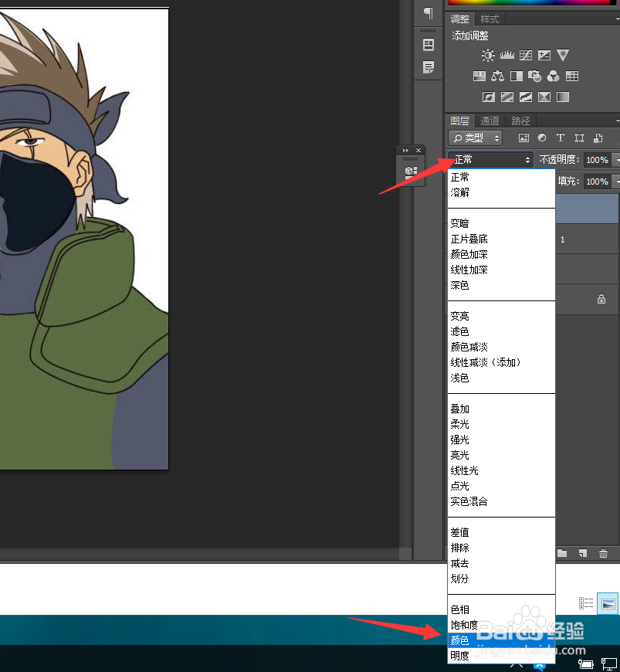Open the blend mode dropdown showing 正常
This screenshot has width=620, height=672.
point(490,160)
